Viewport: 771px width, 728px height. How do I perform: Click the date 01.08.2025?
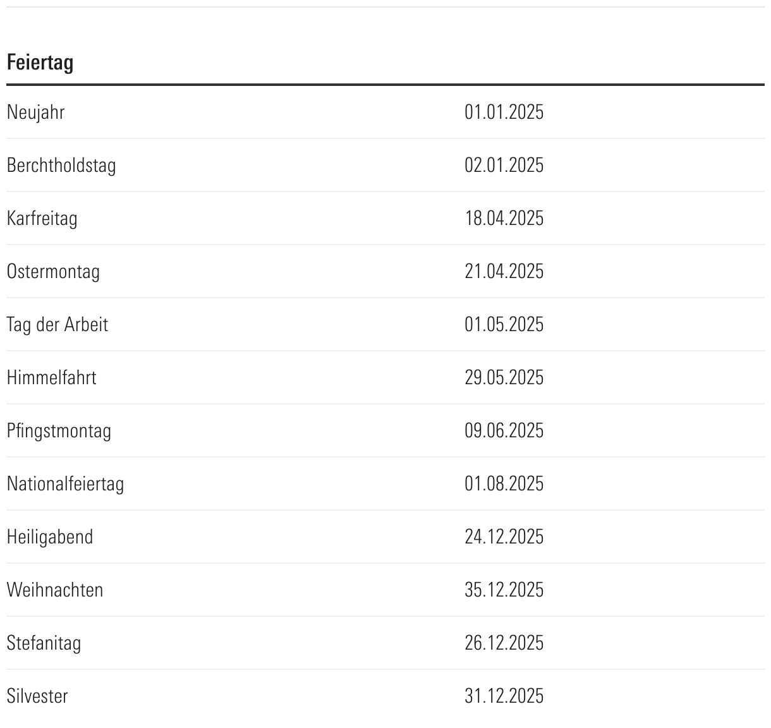tap(504, 484)
